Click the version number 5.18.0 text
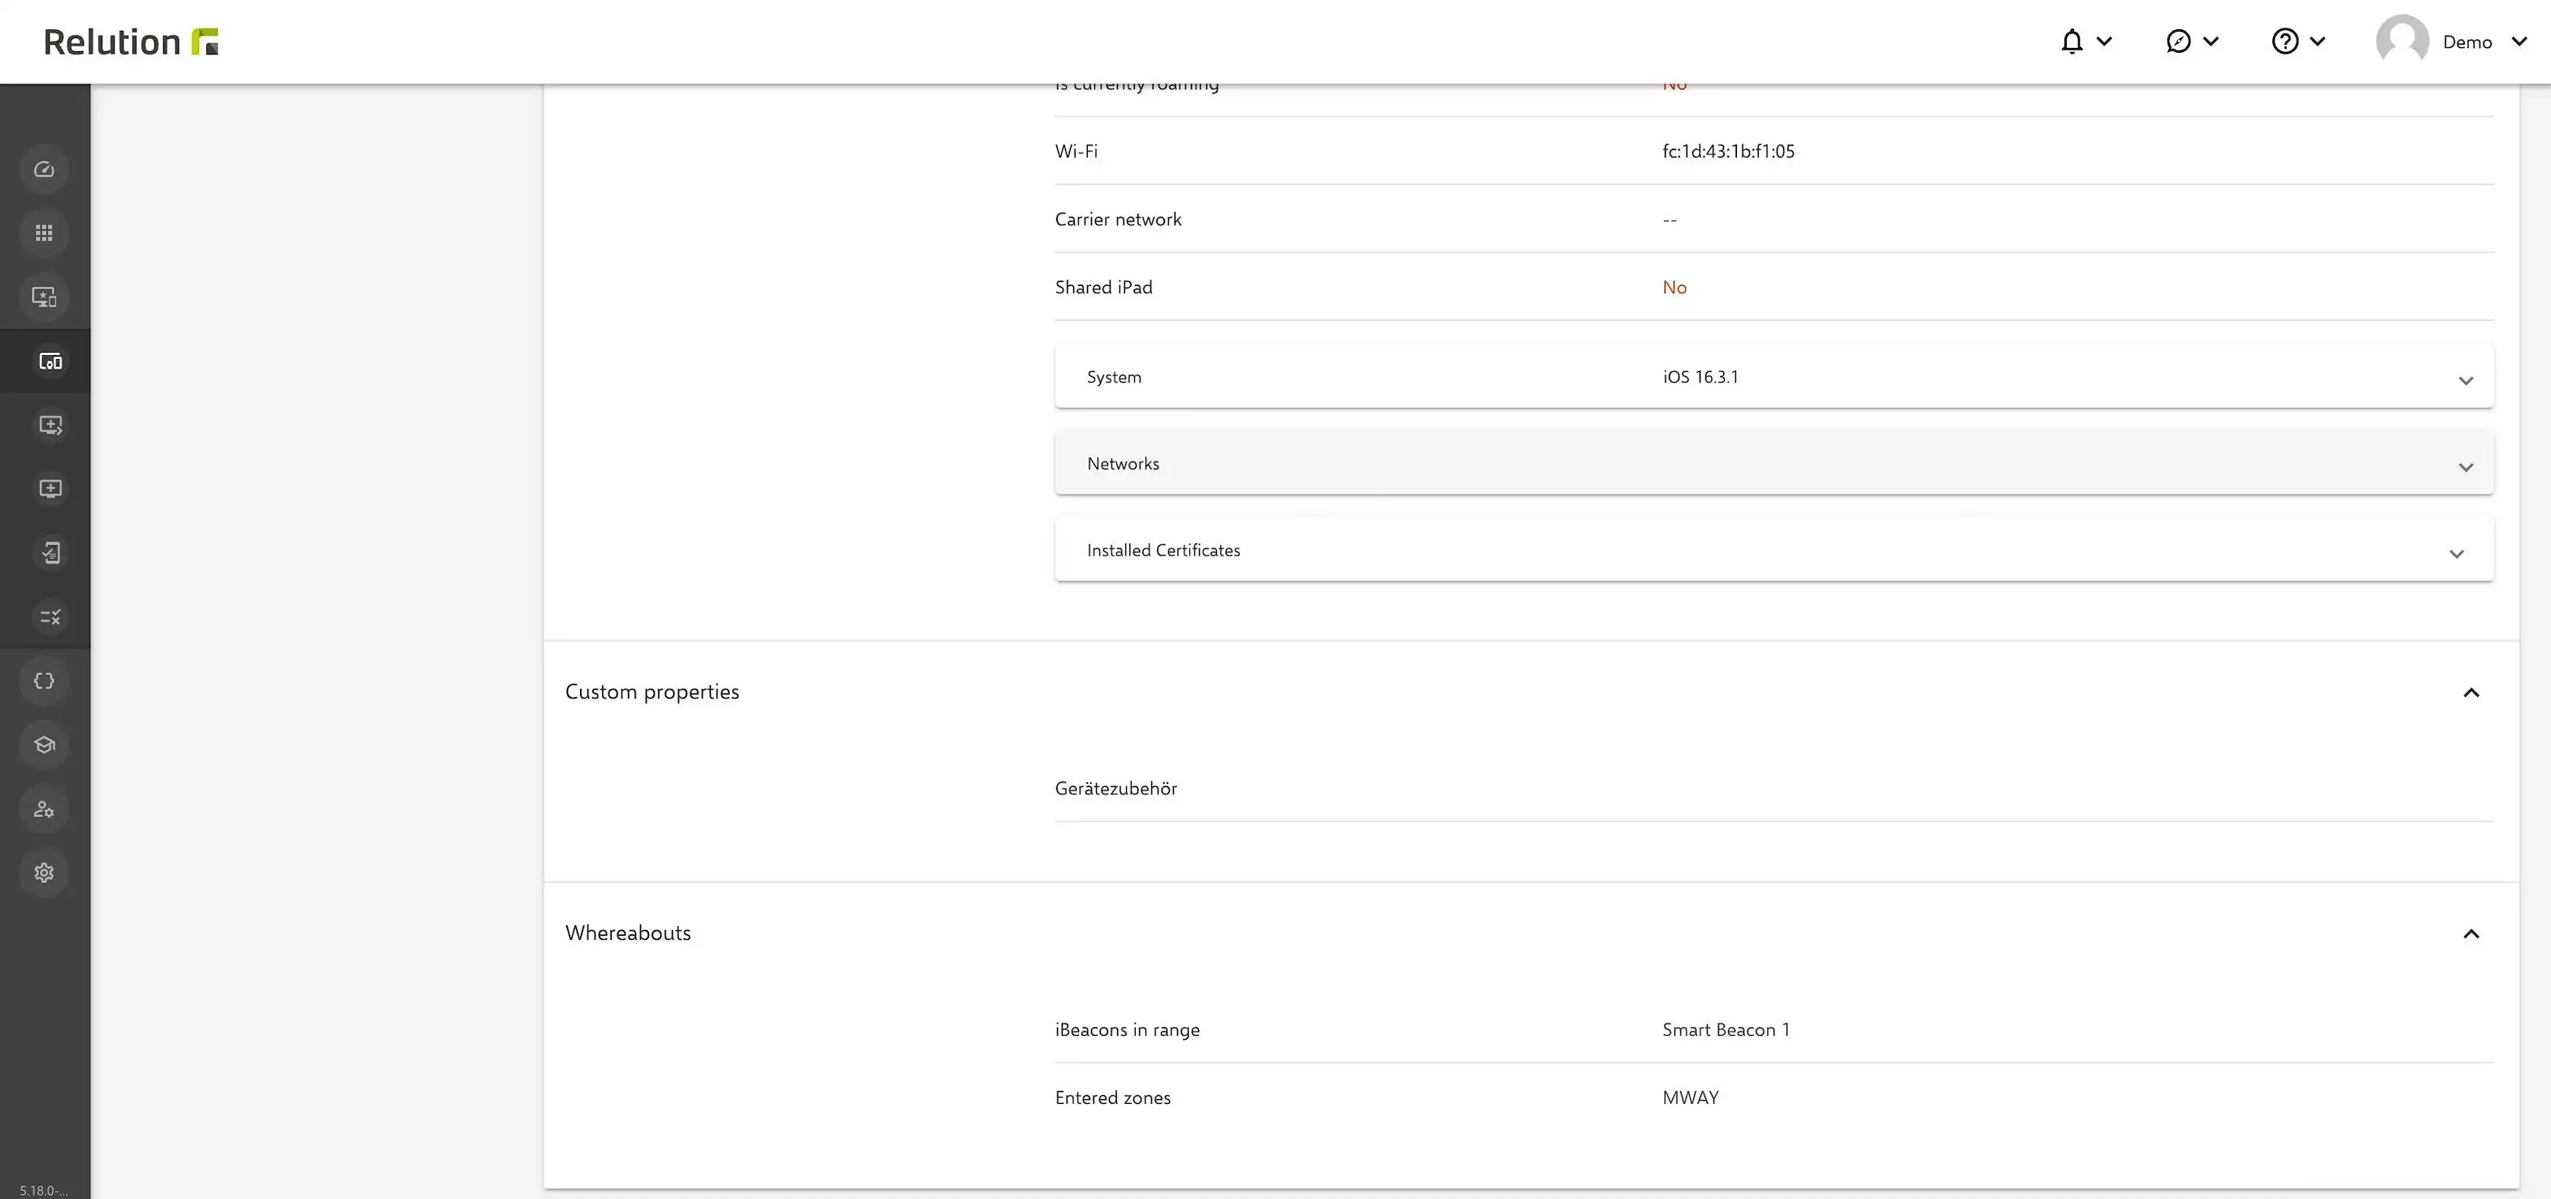The image size is (2551, 1199). (44, 1190)
